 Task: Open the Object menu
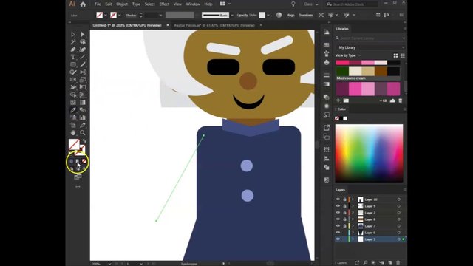pos(122,4)
